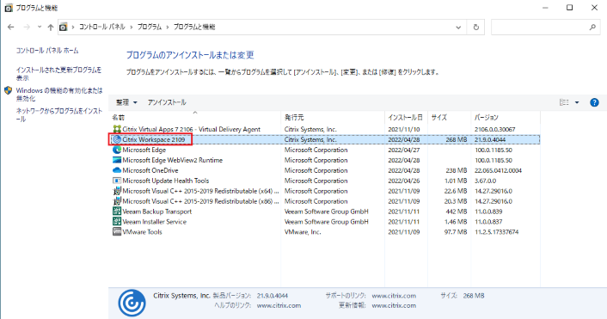This screenshot has width=607, height=319.
Task: Click プログラムと機能 breadcrumb
Action: [194, 28]
